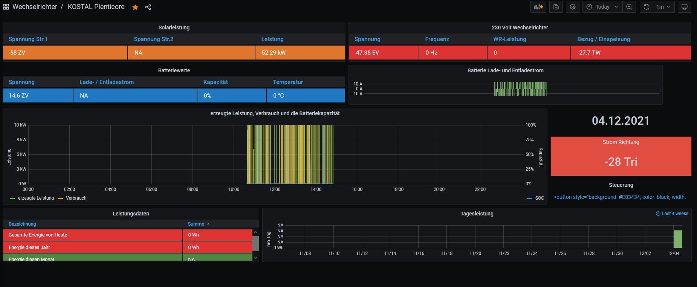Save the dashboard with disk icon
The width and height of the screenshot is (697, 287).
pos(556,7)
